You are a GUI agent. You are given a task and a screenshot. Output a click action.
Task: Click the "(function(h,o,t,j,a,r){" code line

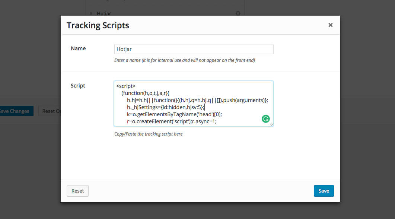(145, 93)
